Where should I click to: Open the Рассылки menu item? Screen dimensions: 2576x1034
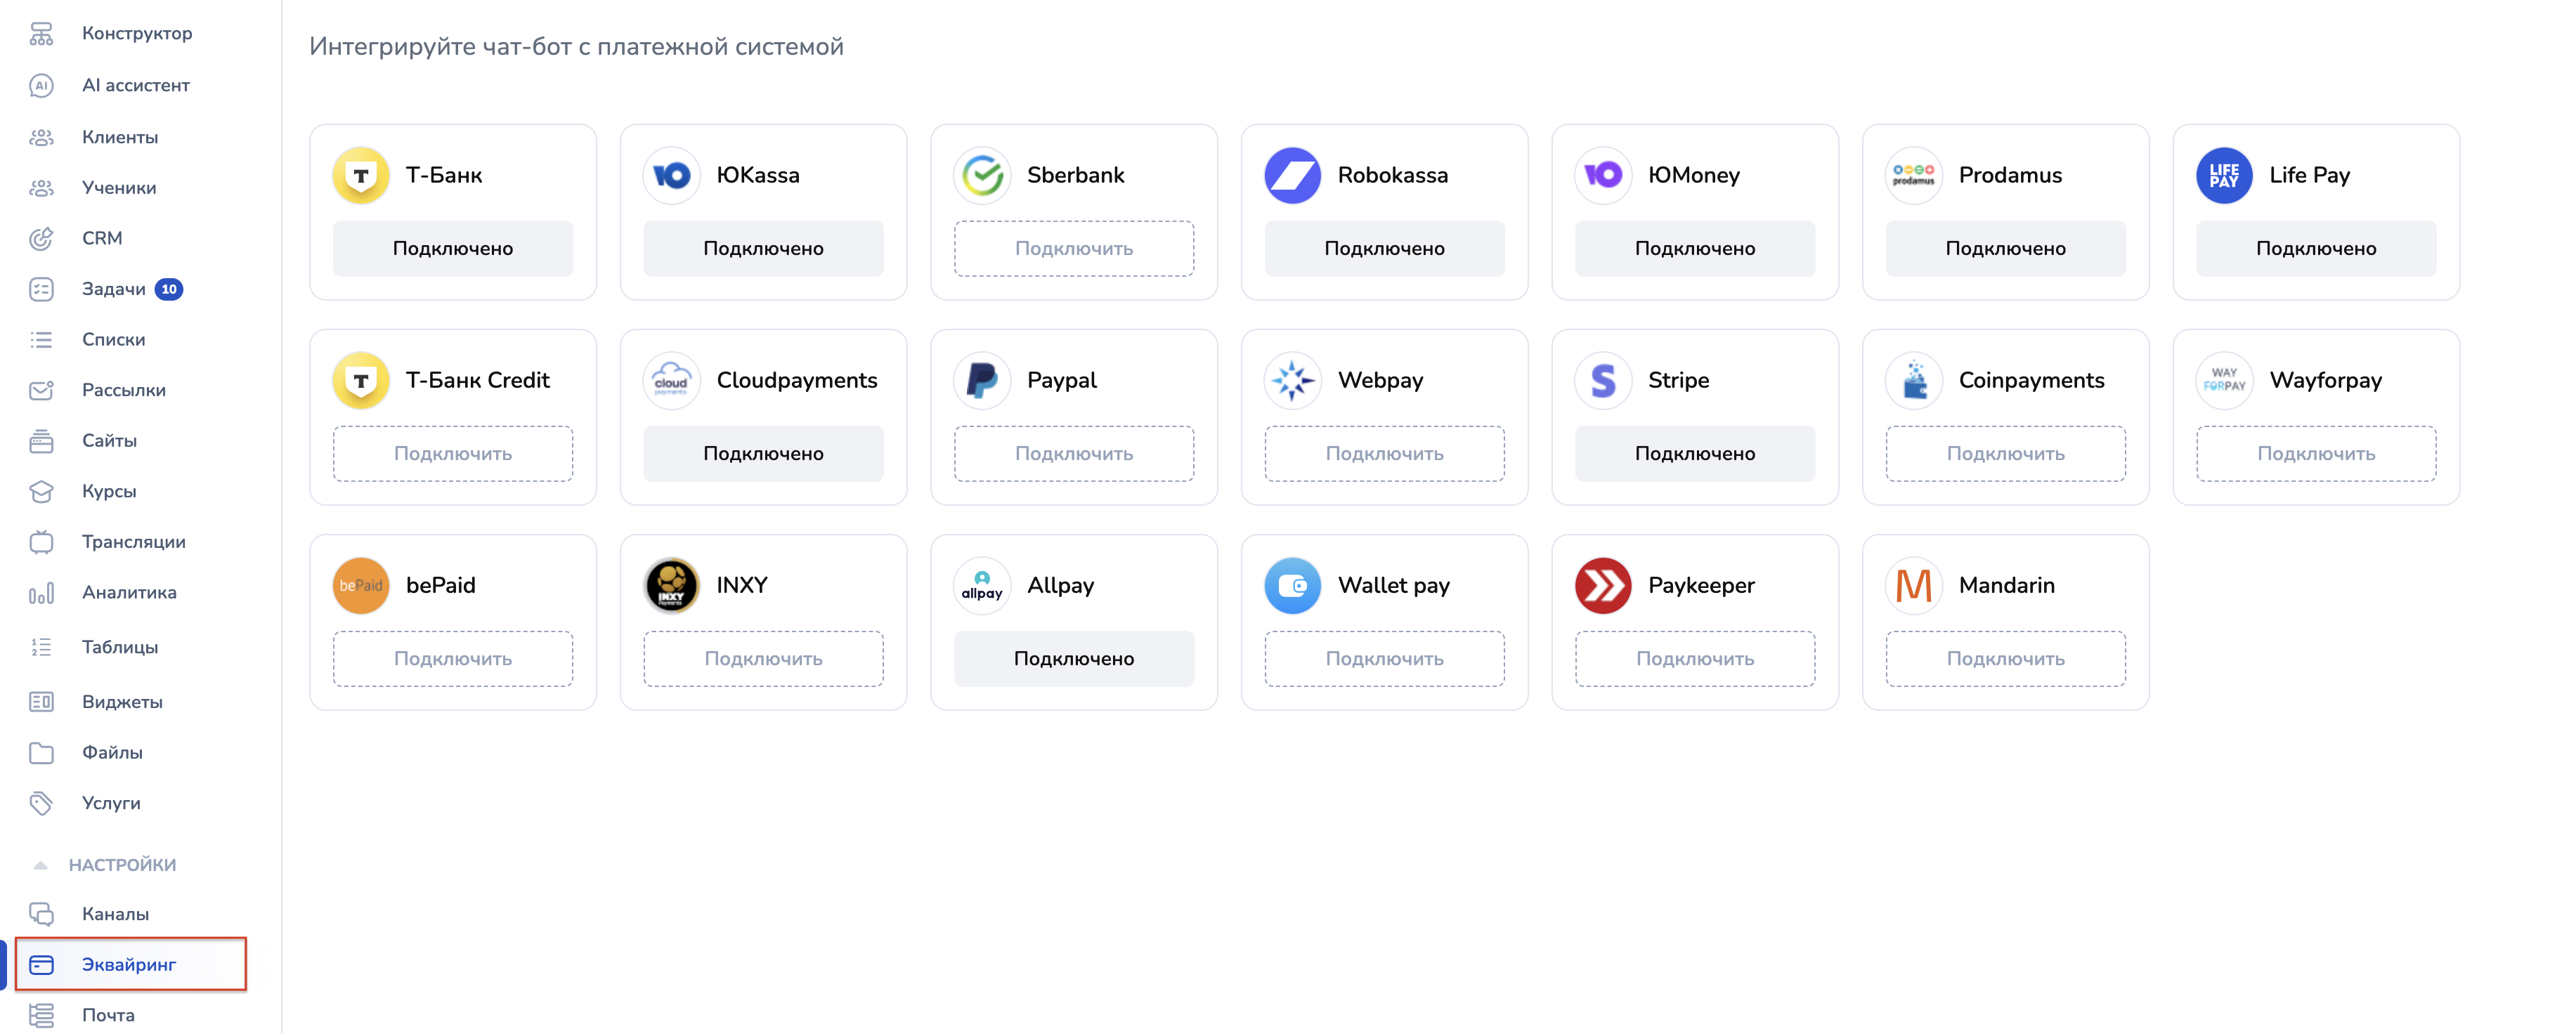pos(124,391)
